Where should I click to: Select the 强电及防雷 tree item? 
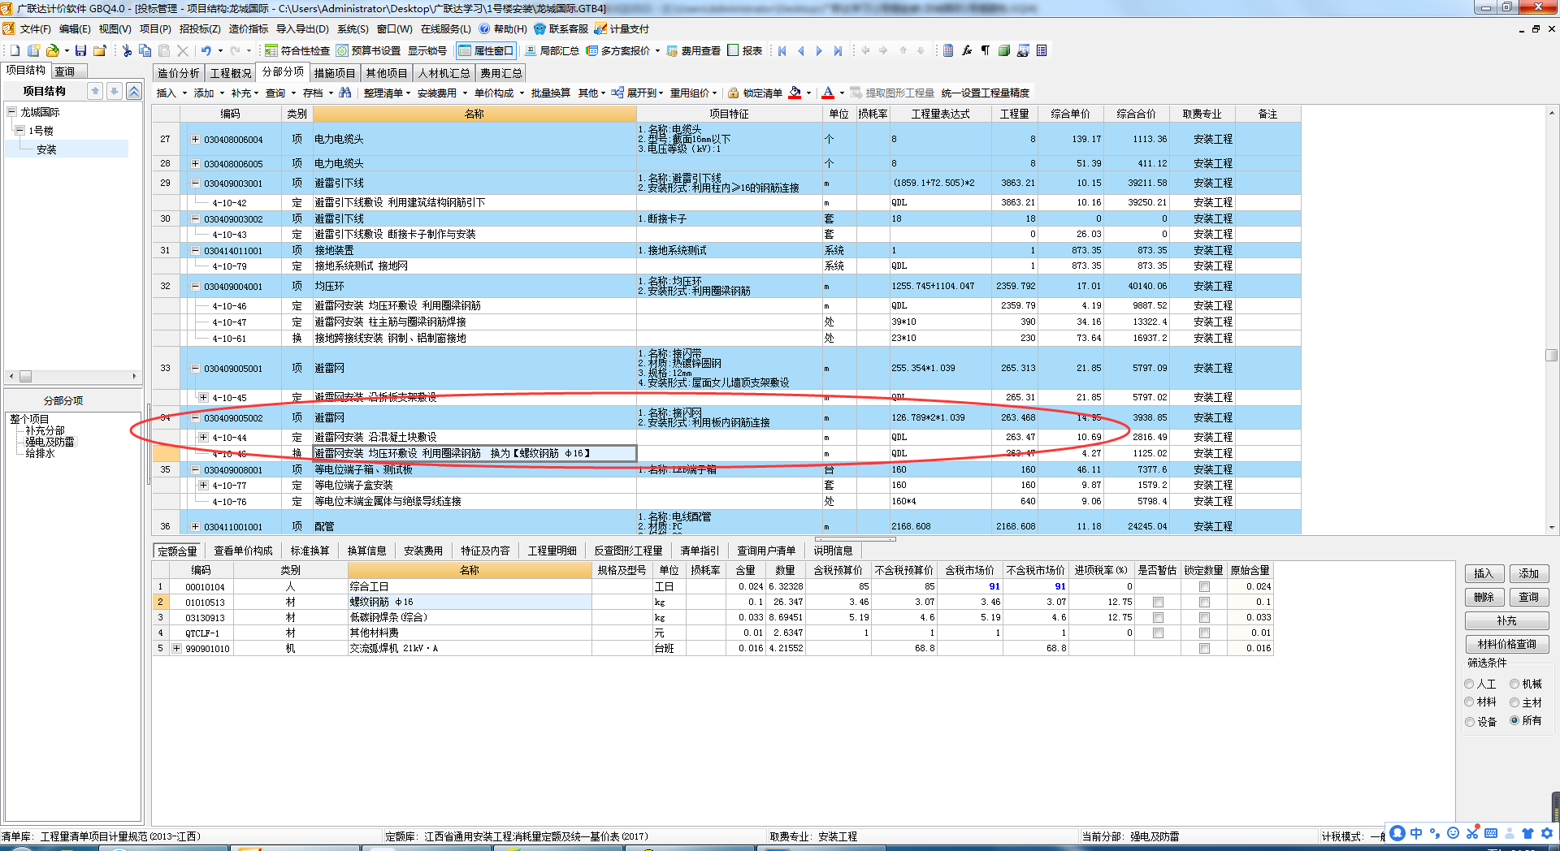point(50,442)
